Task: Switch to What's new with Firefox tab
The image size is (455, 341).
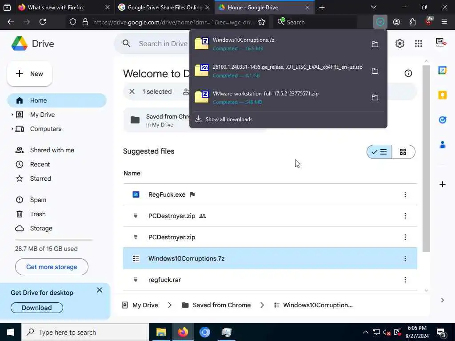Action: [x=64, y=8]
